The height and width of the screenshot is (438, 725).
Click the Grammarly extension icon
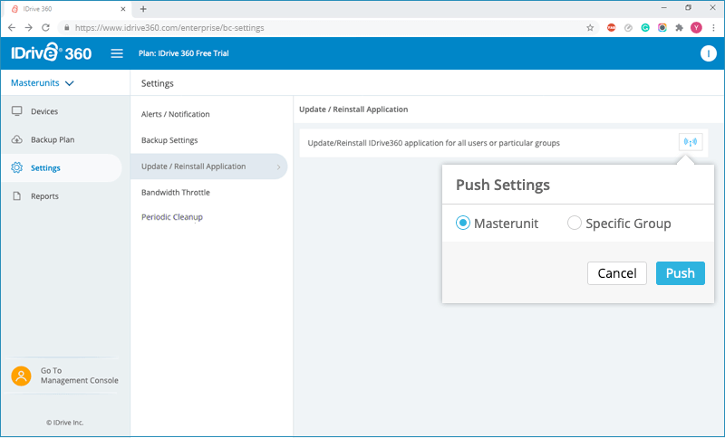pos(645,28)
